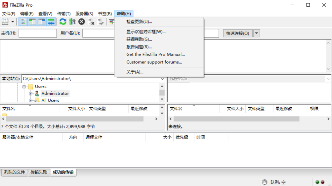This screenshot has height=186, width=332.
Task: Expand the All Users tree node
Action: tap(31, 100)
